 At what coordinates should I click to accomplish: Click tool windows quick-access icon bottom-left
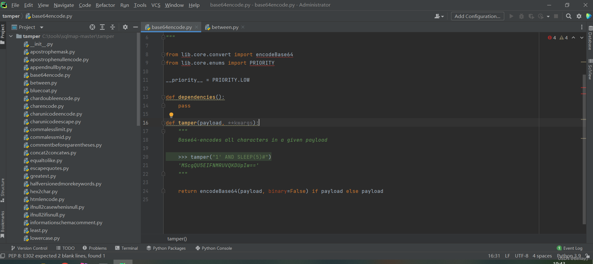tap(3, 256)
